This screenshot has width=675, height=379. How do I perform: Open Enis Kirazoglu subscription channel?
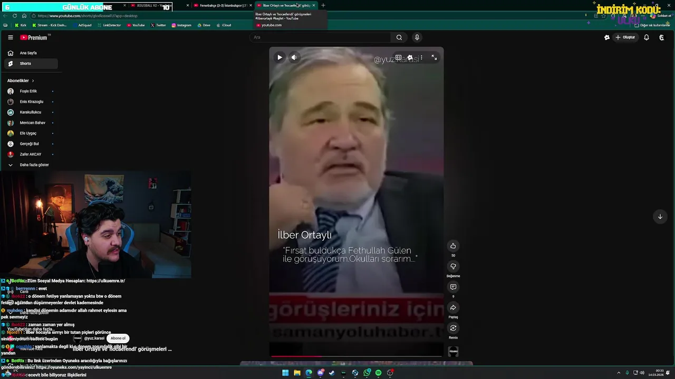(31, 102)
